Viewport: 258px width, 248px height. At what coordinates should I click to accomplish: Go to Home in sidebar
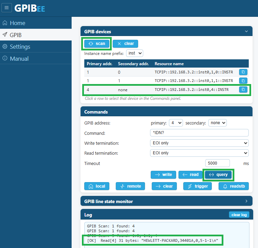36,23
